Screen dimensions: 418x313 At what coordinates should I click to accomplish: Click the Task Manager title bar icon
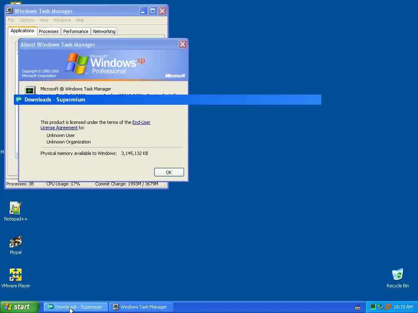[x=10, y=11]
